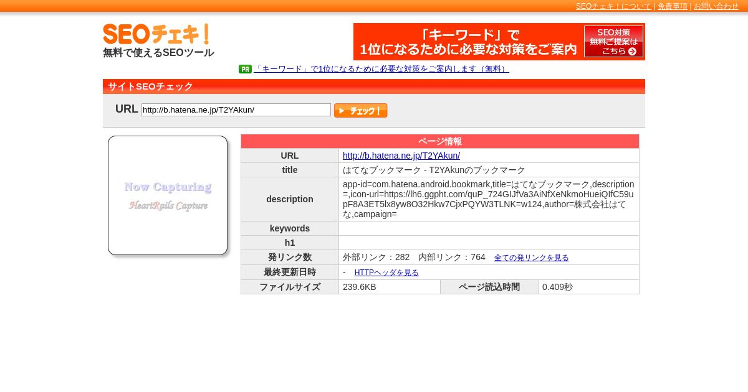Click the title value はてなブックマーク text
Viewport: 748px width, 392px height.
(x=434, y=170)
